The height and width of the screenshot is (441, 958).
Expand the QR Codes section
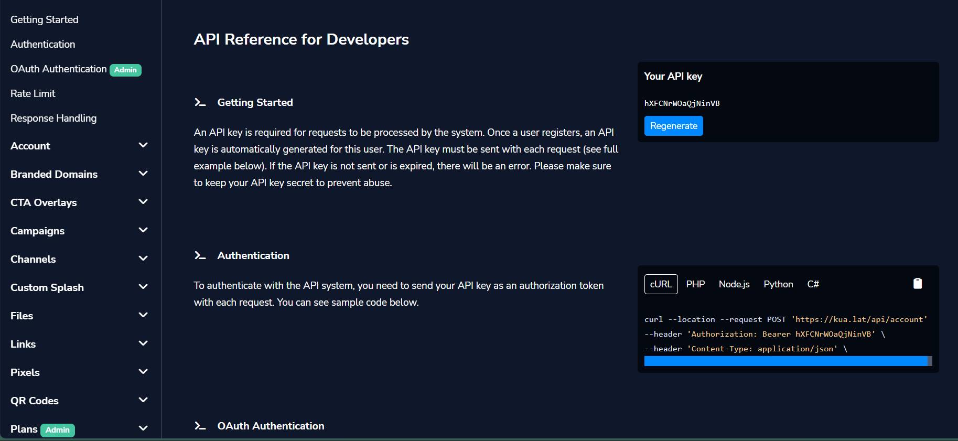[x=143, y=400]
